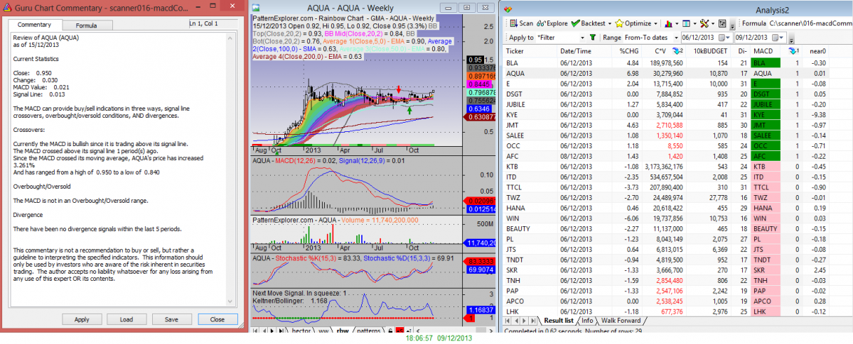Switch to patterns chart sheet
This screenshot has width=853, height=344.
pyautogui.click(x=368, y=331)
